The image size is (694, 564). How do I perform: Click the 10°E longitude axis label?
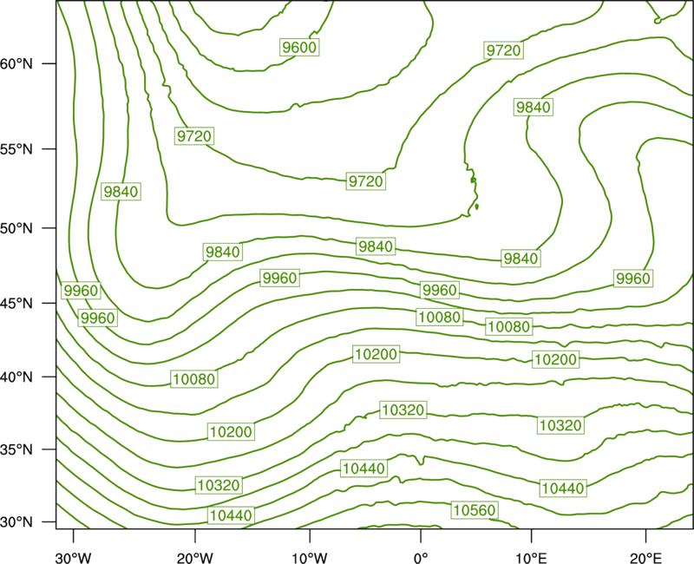coord(531,558)
